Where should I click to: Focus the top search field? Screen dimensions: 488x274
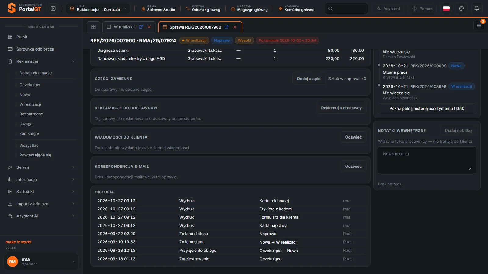click(x=346, y=9)
